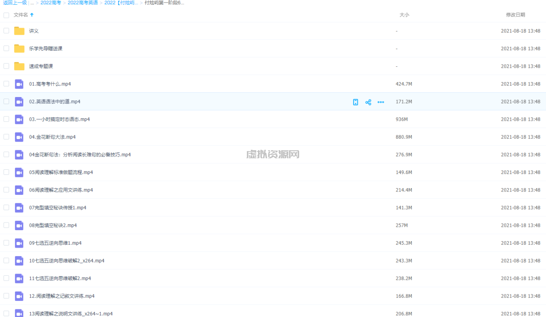The width and height of the screenshot is (546, 317).
Task: Open the 乐学先导赠送课 folder icon
Action: [19, 49]
